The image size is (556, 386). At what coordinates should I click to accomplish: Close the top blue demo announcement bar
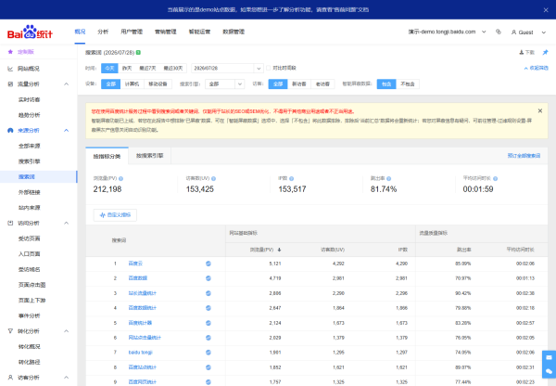pyautogui.click(x=546, y=10)
